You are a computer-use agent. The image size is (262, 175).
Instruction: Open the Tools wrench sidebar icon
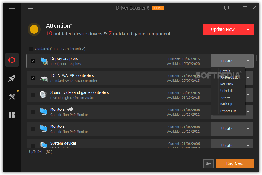tap(12, 97)
